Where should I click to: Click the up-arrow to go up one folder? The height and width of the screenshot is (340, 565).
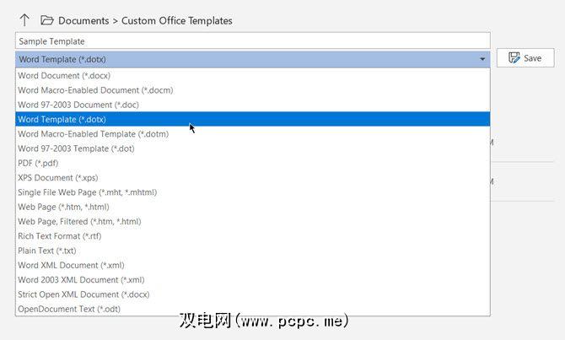[24, 20]
